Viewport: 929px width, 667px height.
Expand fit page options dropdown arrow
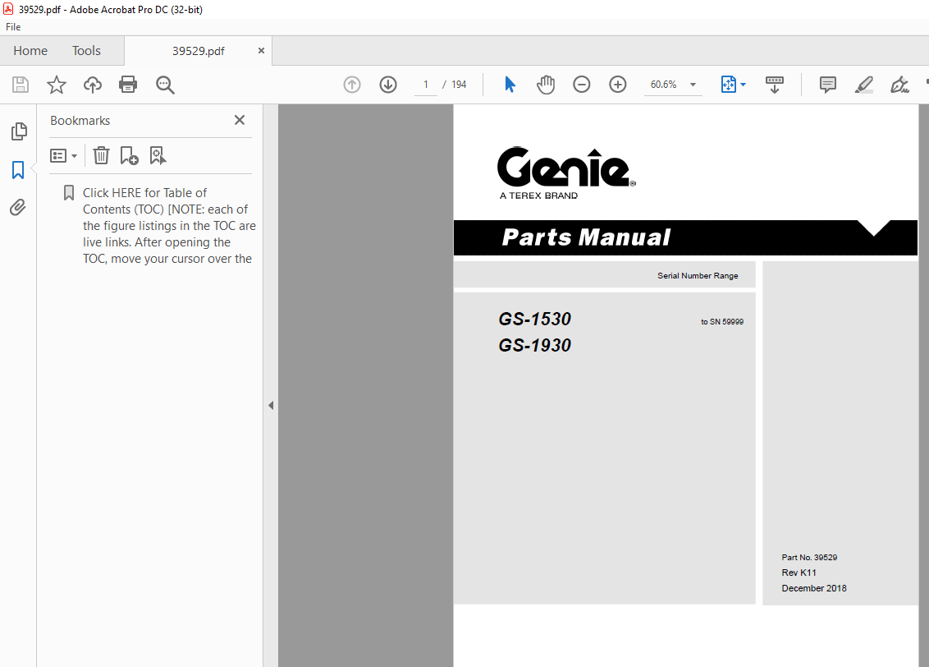pos(743,85)
